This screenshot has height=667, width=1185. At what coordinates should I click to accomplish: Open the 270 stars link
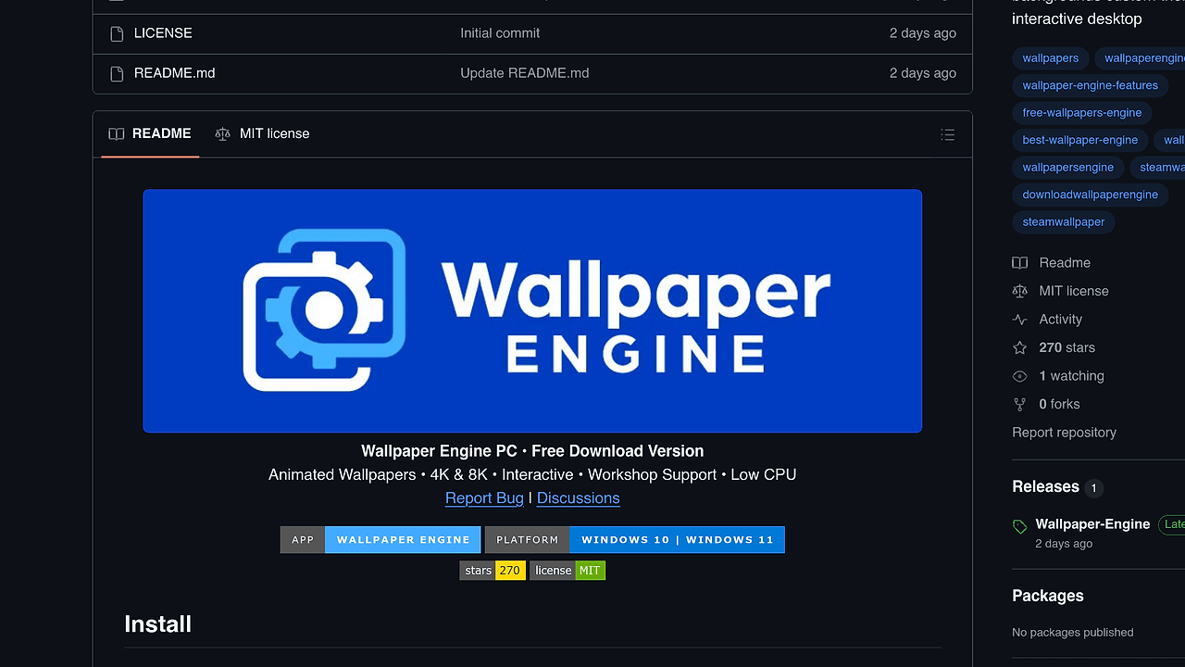pyautogui.click(x=1067, y=348)
